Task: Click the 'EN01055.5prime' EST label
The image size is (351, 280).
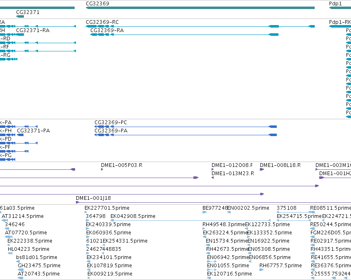Action: click(x=228, y=266)
